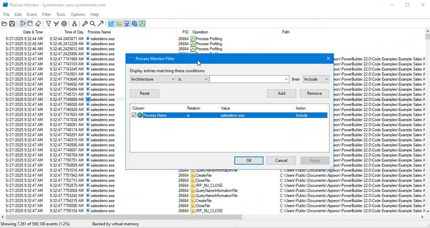Click the Highlight toolbar icon
The width and height of the screenshot is (430, 228).
56,23
